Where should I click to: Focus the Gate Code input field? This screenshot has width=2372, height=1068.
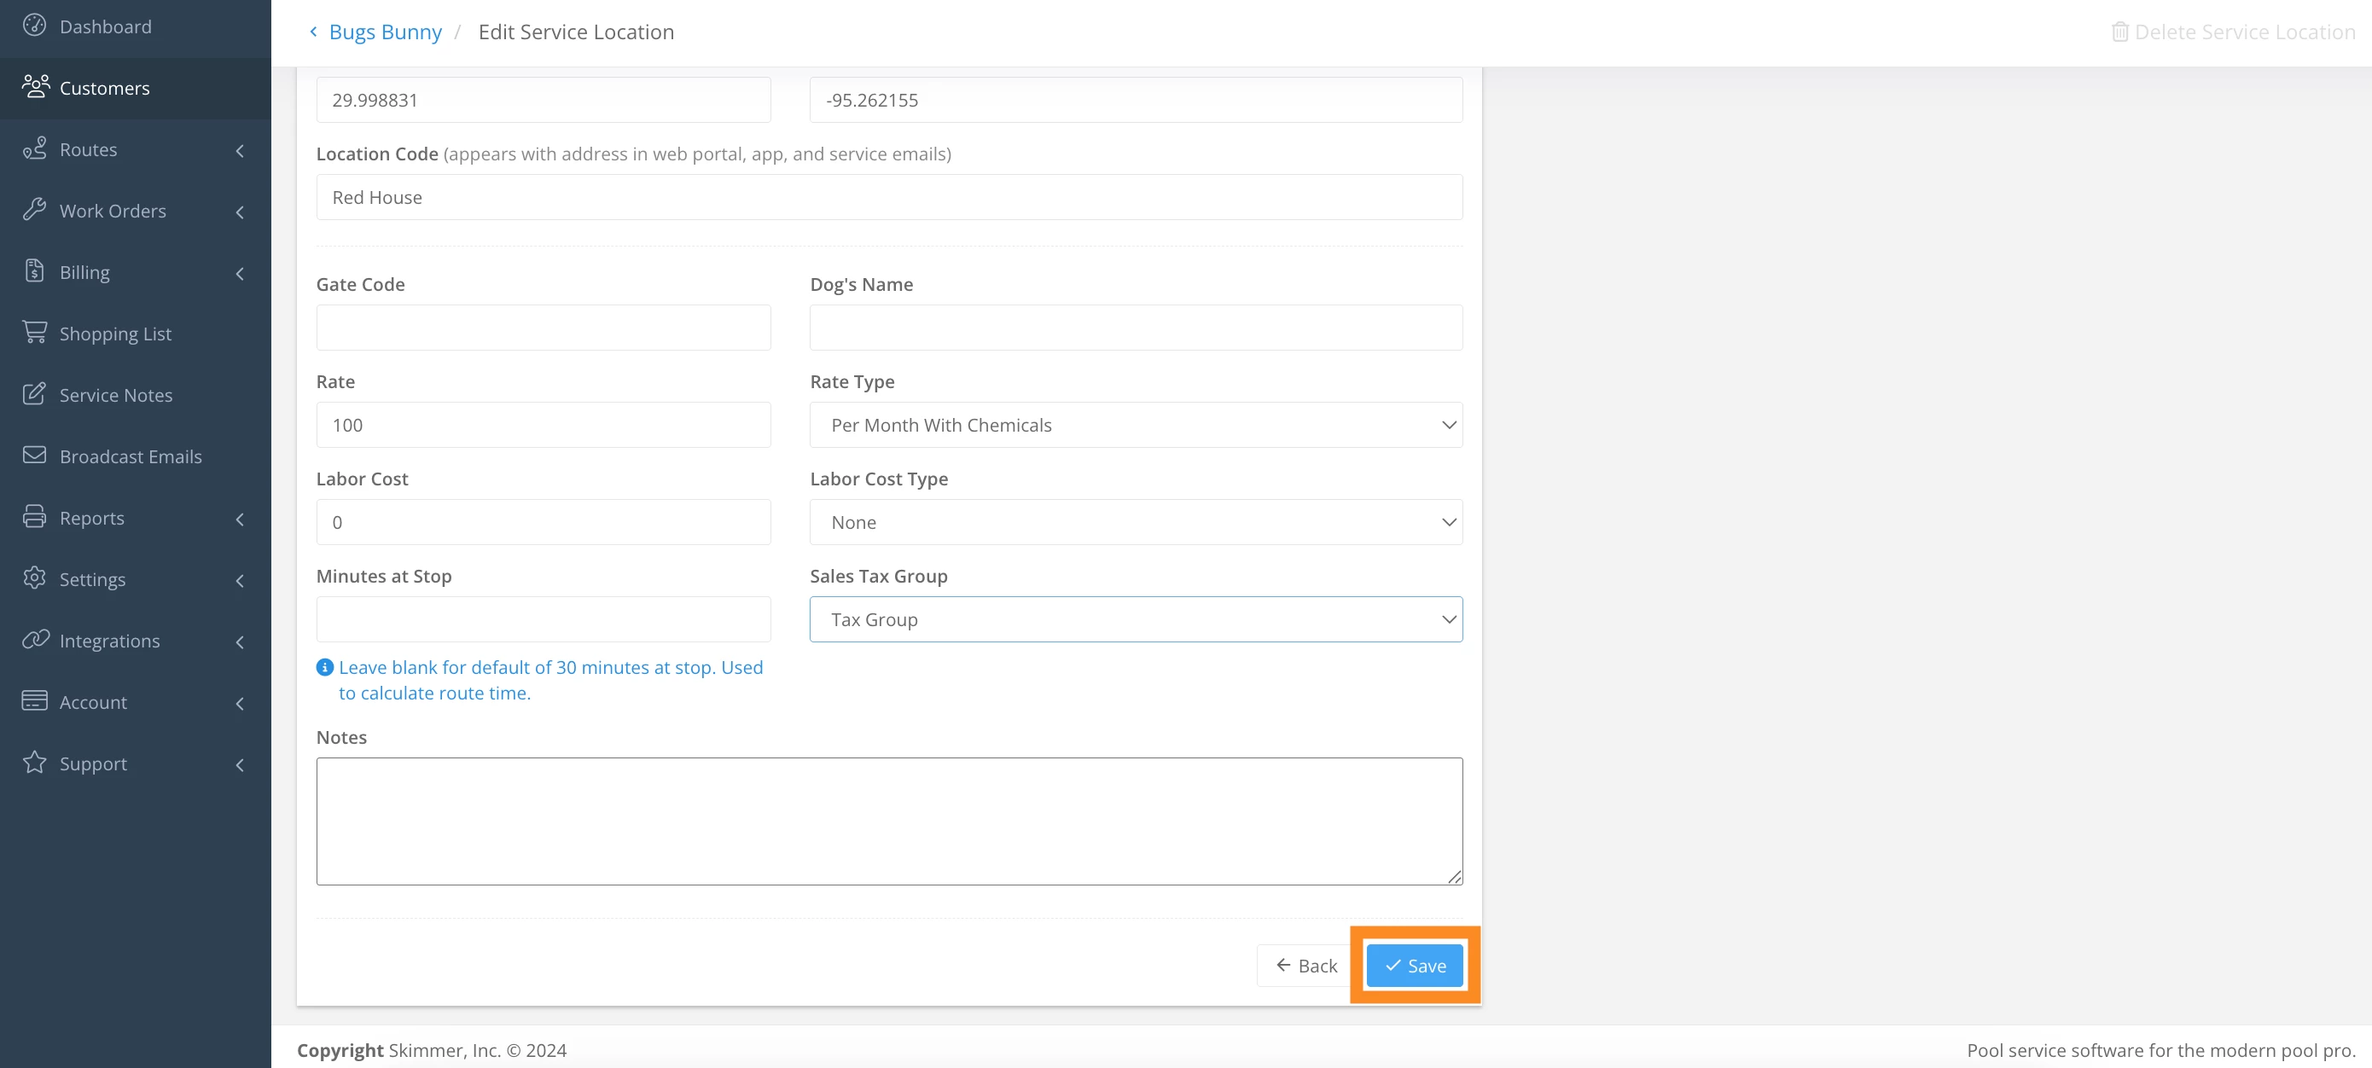[544, 328]
